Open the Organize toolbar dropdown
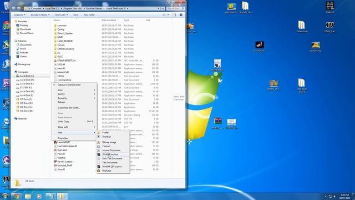The image size is (355, 200). 19,15
